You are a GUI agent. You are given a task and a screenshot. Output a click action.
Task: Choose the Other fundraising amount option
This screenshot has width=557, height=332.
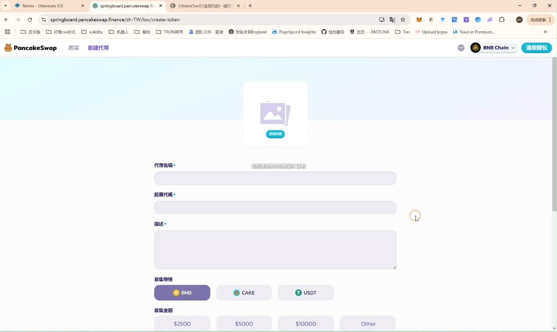[x=368, y=323]
